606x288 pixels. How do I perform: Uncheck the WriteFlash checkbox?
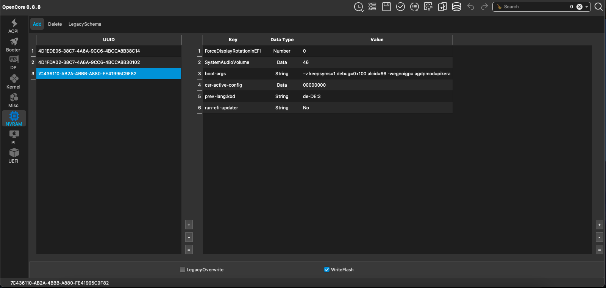click(x=327, y=270)
